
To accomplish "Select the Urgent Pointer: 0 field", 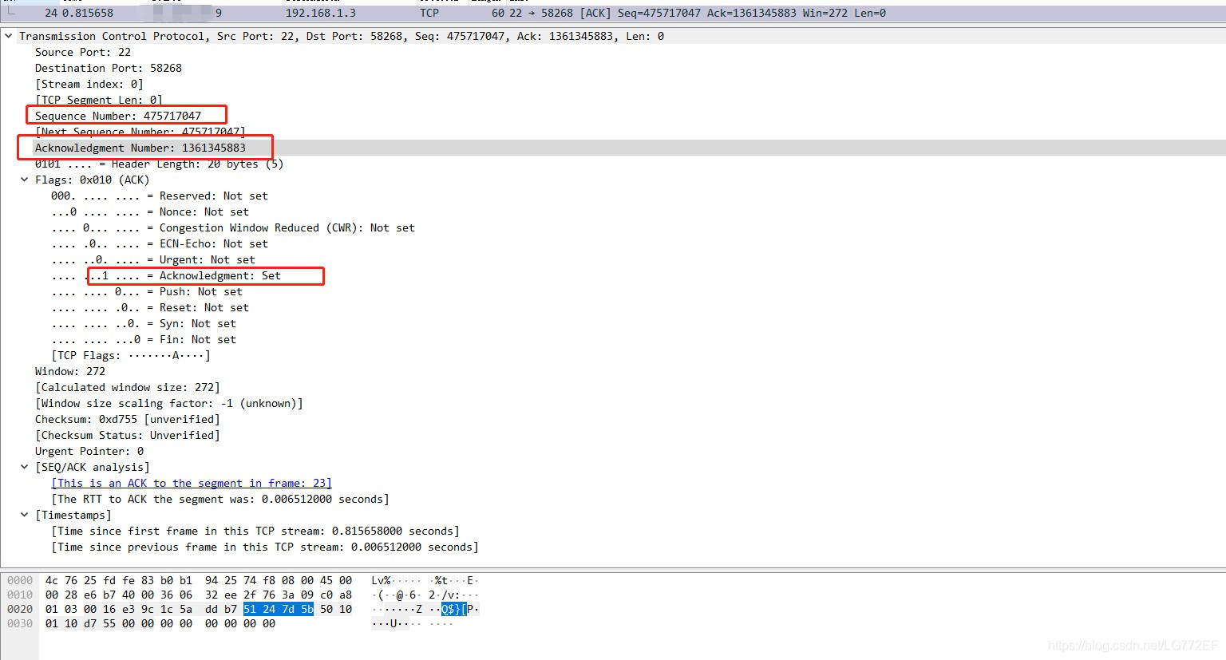I will click(x=89, y=451).
